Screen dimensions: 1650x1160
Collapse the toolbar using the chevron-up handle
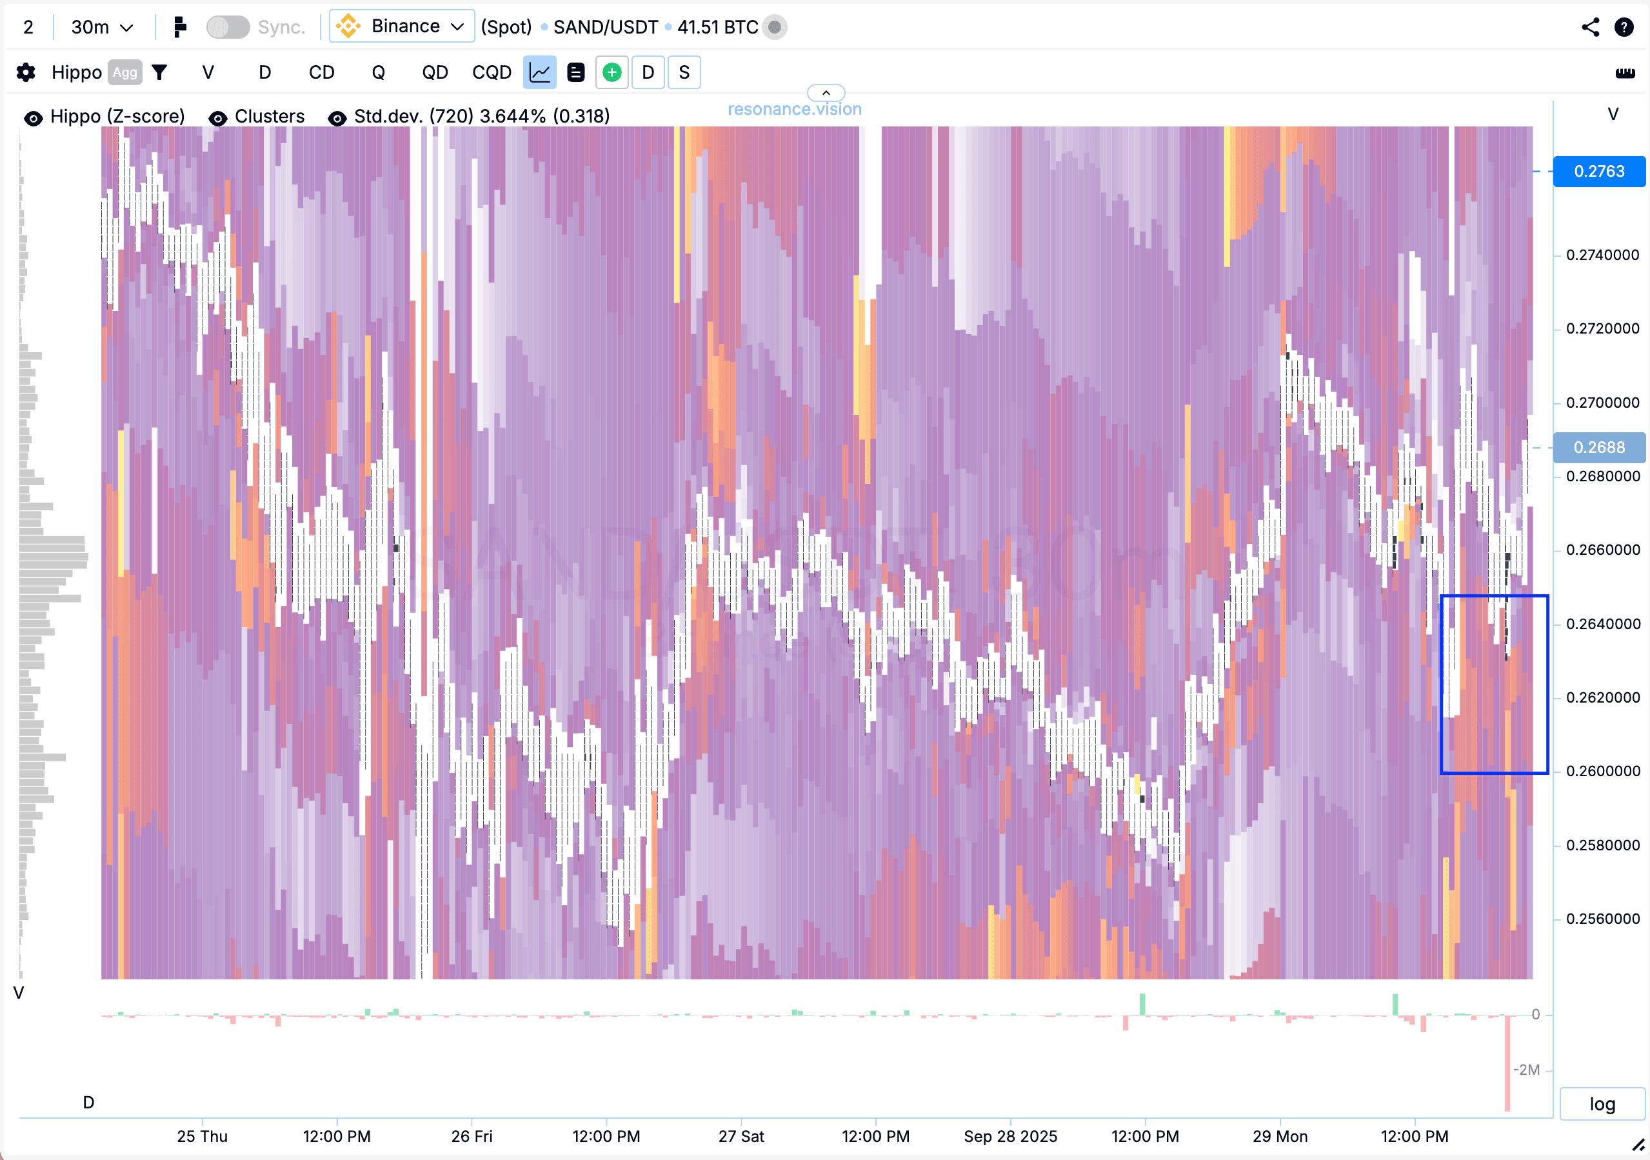click(826, 93)
